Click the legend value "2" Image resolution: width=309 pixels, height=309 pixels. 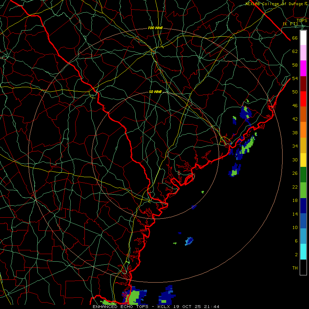(296, 255)
